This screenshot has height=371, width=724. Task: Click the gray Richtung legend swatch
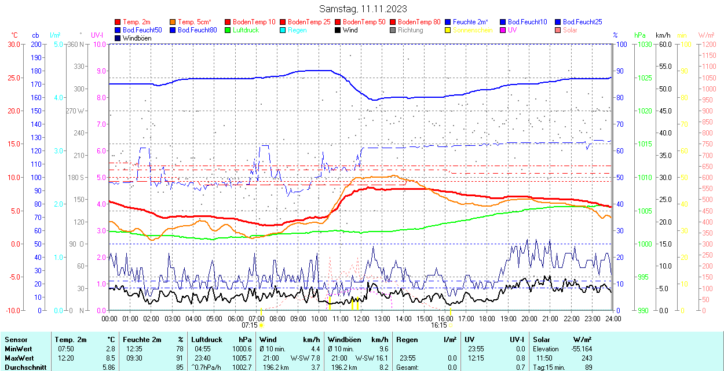(393, 30)
